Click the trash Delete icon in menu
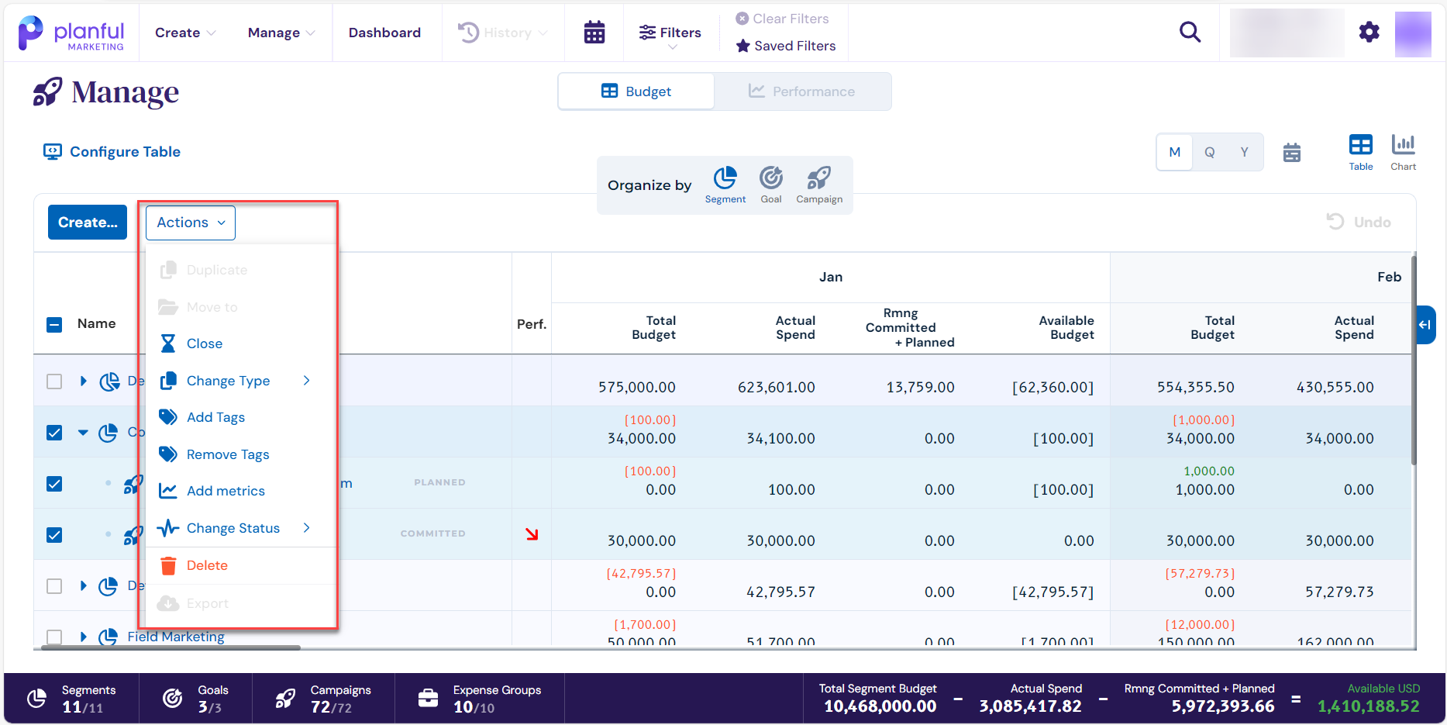This screenshot has width=1447, height=725. pyautogui.click(x=168, y=565)
